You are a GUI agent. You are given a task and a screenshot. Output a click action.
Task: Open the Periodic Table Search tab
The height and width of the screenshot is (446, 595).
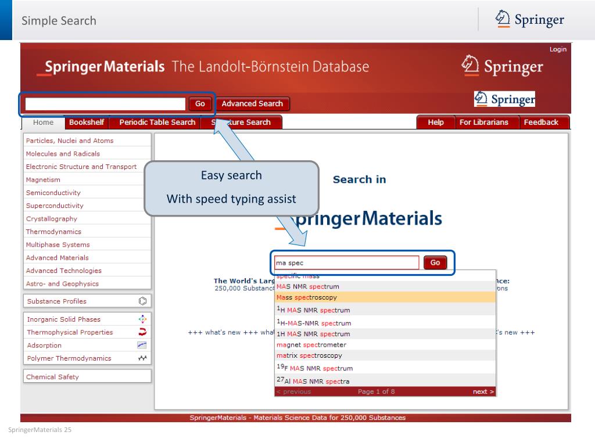pyautogui.click(x=157, y=123)
